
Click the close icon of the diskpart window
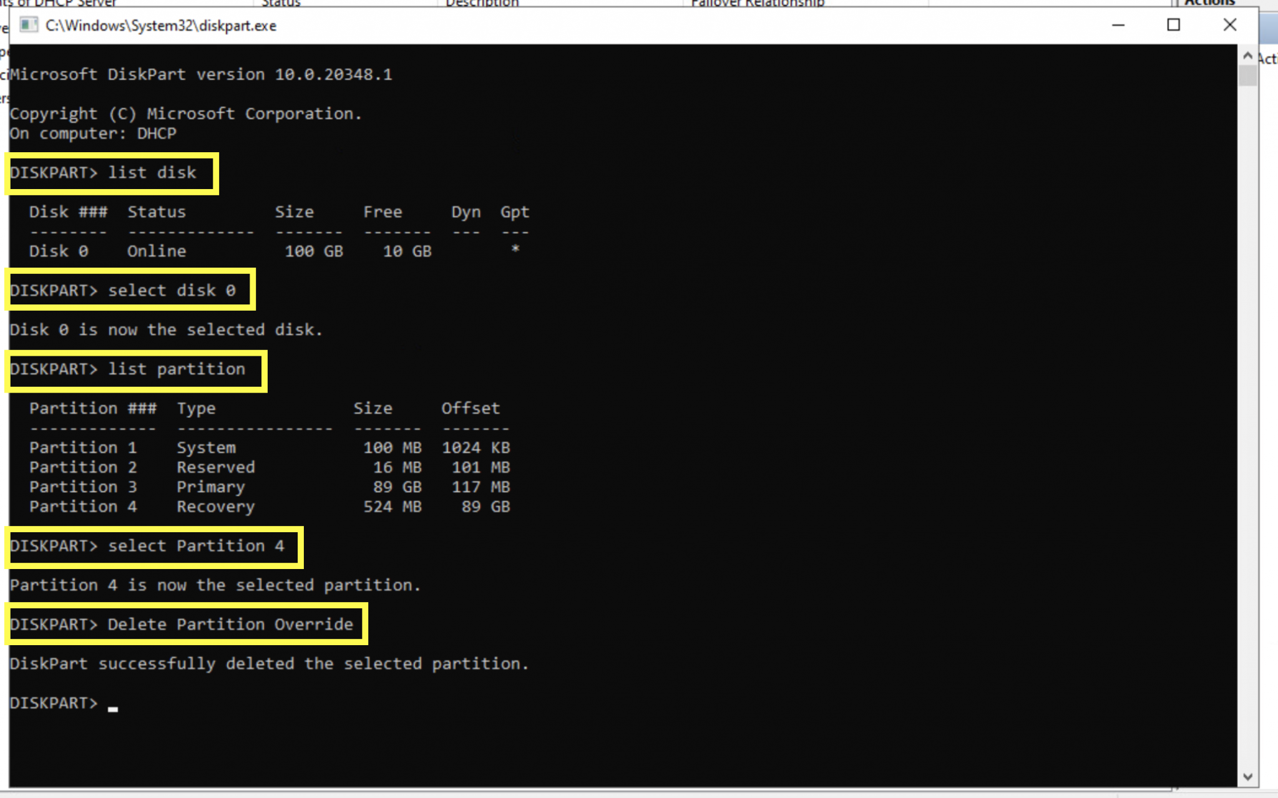tap(1229, 25)
